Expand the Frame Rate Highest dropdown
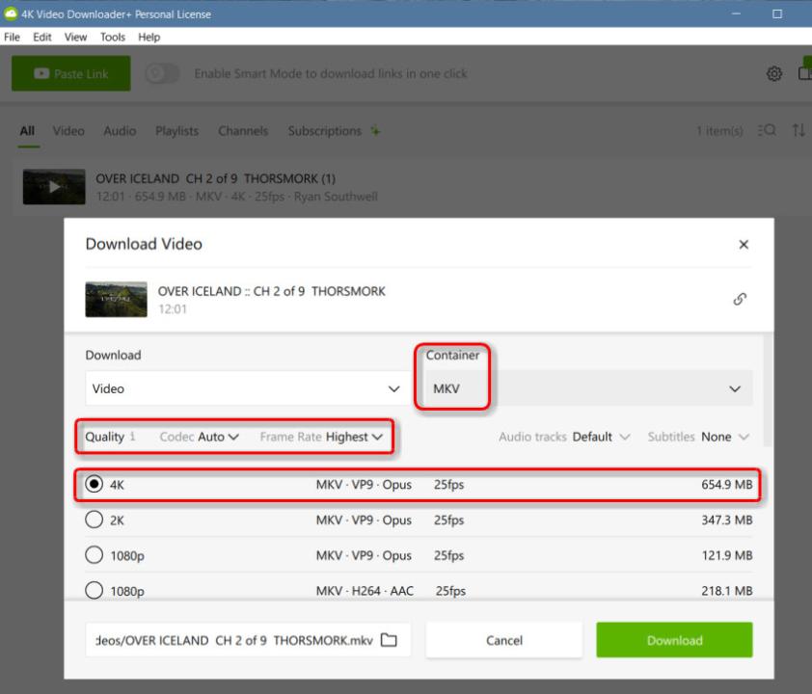This screenshot has width=812, height=694. click(x=354, y=437)
